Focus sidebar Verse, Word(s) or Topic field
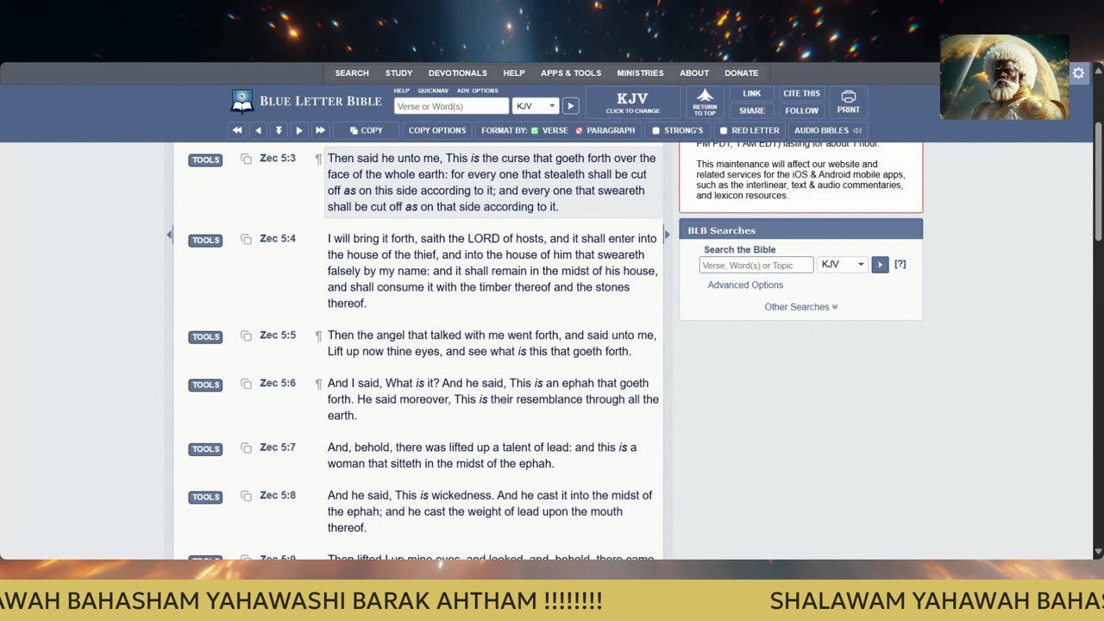 (x=756, y=265)
